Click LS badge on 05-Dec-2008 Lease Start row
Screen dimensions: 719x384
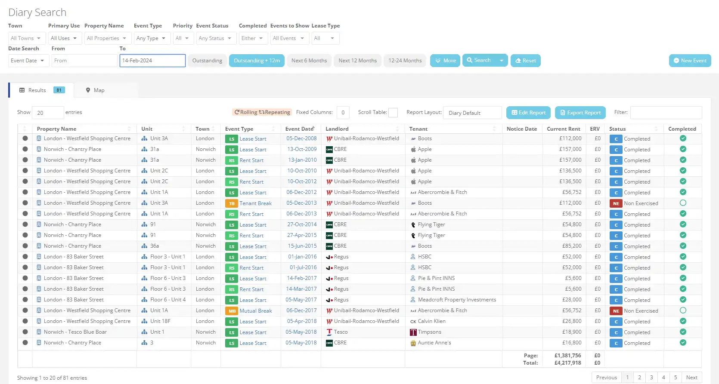[x=232, y=139]
